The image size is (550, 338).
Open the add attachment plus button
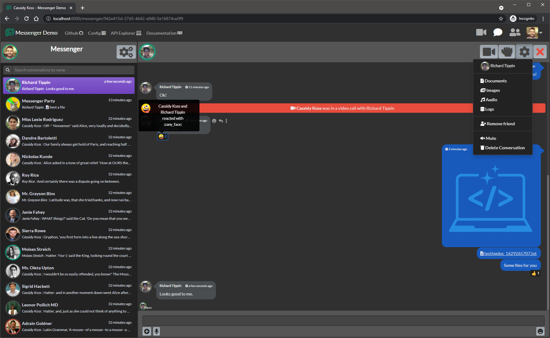coord(147,331)
